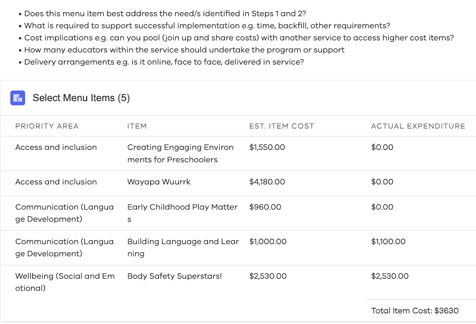Click the $2,530.00 actual expenditure value
The width and height of the screenshot is (476, 324).
click(390, 276)
